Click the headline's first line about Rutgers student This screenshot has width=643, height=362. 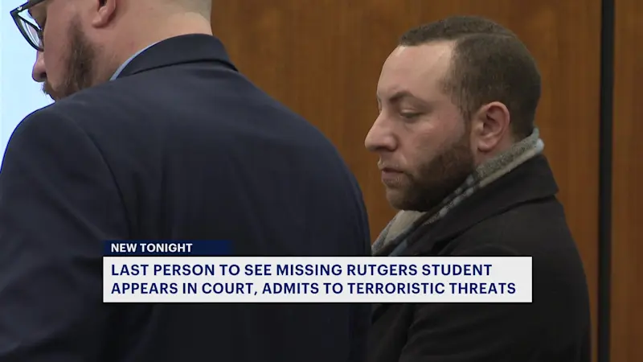pos(301,270)
